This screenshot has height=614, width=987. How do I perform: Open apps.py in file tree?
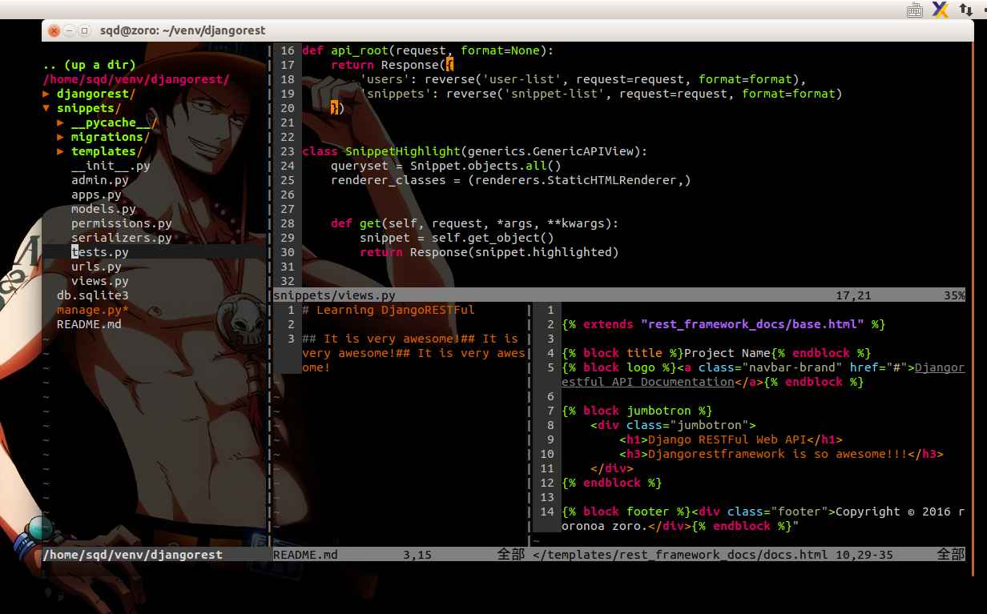(x=96, y=195)
